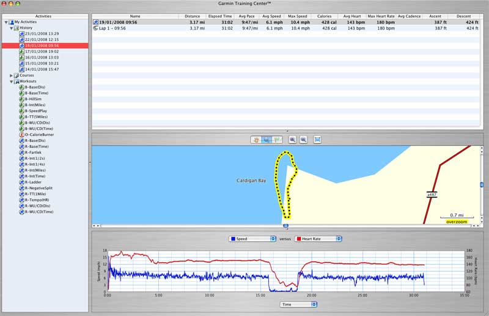Click the My Activities user icon
This screenshot has height=316, width=489.
pyautogui.click(x=12, y=22)
